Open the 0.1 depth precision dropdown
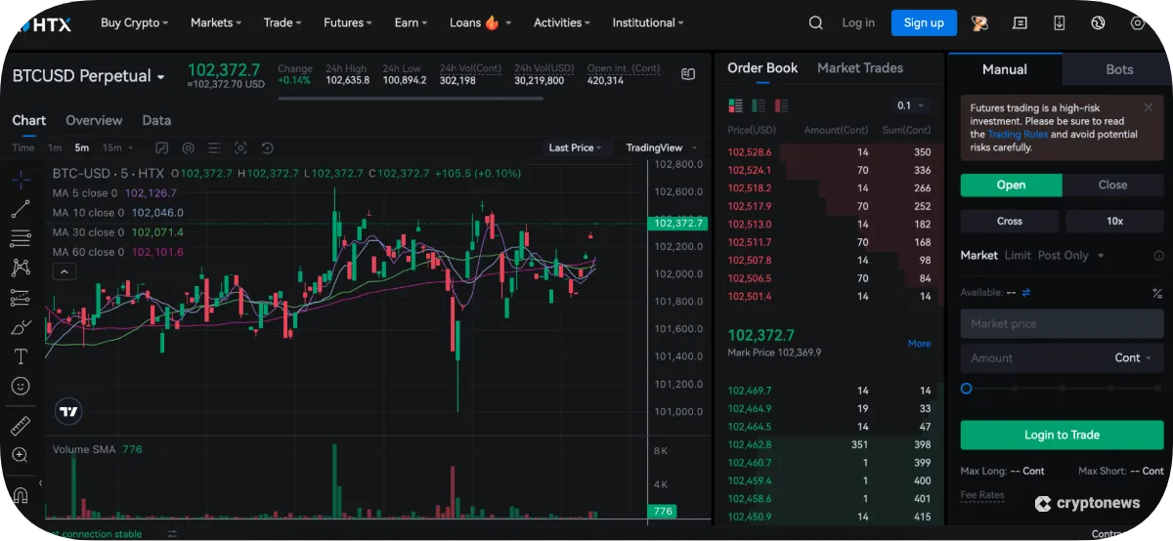1173x541 pixels. click(911, 105)
